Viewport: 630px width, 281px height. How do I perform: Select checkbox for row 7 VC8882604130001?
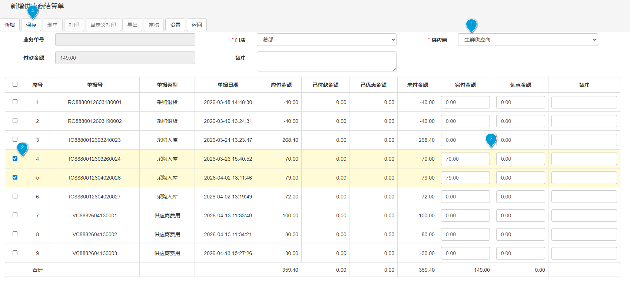point(15,215)
